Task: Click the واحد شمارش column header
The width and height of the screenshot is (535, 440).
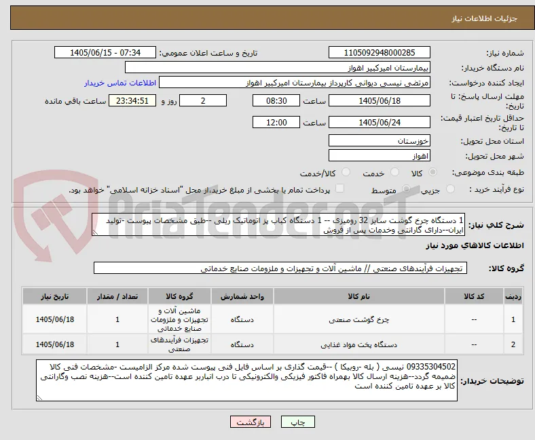Action: [x=242, y=296]
